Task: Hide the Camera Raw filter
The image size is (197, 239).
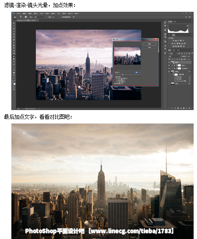Action: (x=175, y=81)
